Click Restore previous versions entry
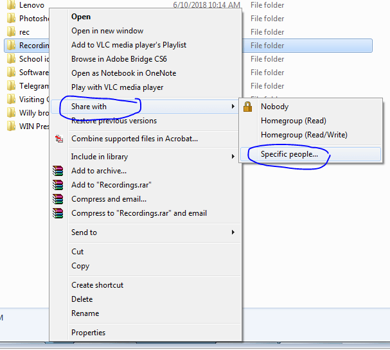The height and width of the screenshot is (350, 390). pyautogui.click(x=114, y=121)
